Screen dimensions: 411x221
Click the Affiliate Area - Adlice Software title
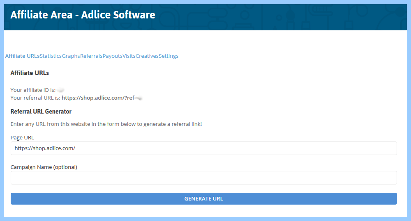click(x=83, y=15)
